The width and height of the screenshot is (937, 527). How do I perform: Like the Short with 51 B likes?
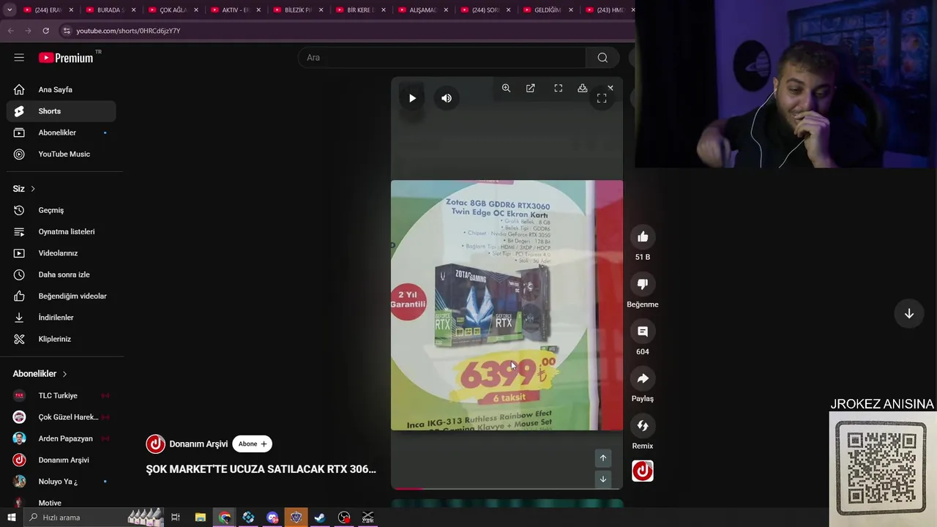[x=643, y=236]
